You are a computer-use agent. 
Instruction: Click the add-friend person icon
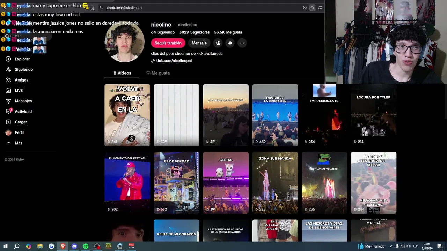(218, 43)
